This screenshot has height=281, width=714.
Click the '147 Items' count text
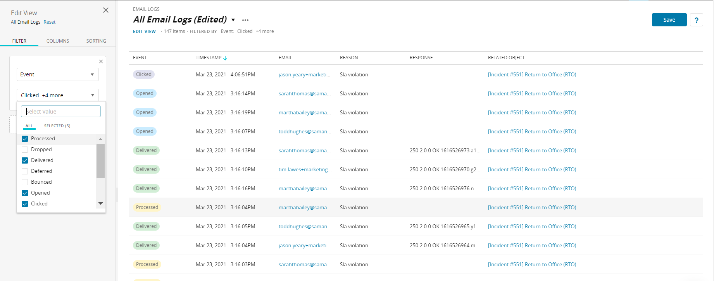(174, 31)
